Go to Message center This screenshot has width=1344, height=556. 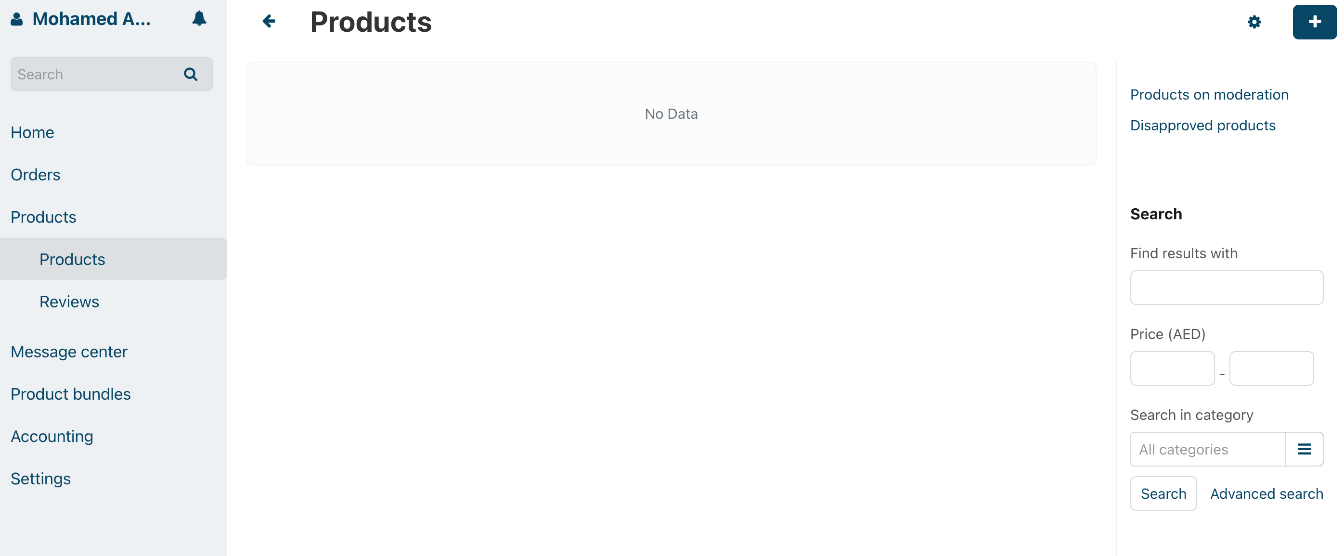click(x=69, y=352)
